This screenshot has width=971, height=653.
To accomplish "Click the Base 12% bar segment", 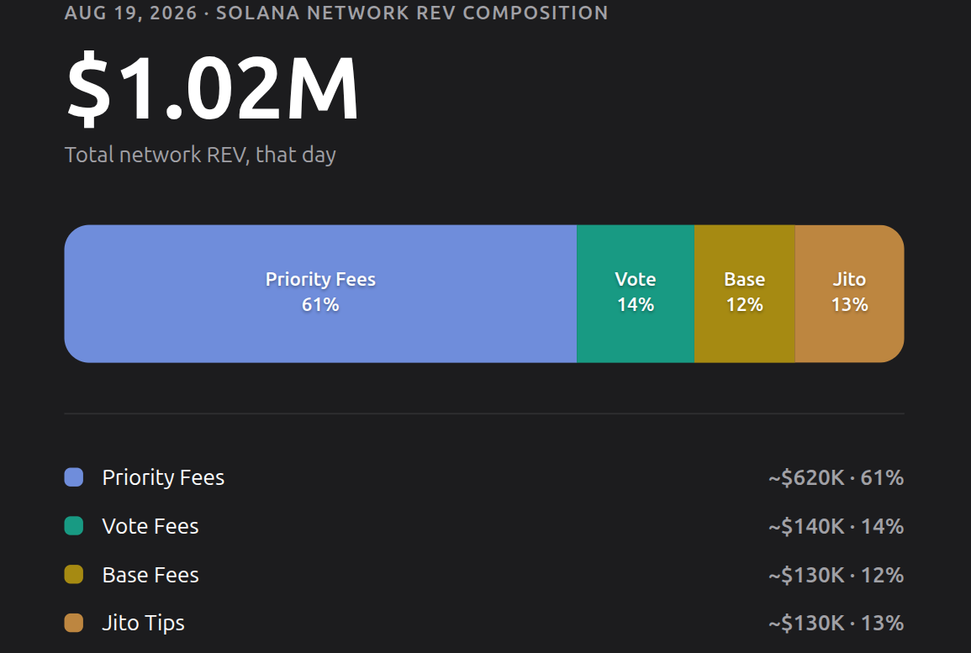I will point(744,293).
